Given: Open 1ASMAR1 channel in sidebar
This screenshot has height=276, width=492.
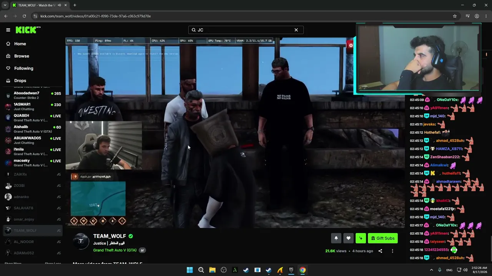Looking at the screenshot, I should [33, 107].
